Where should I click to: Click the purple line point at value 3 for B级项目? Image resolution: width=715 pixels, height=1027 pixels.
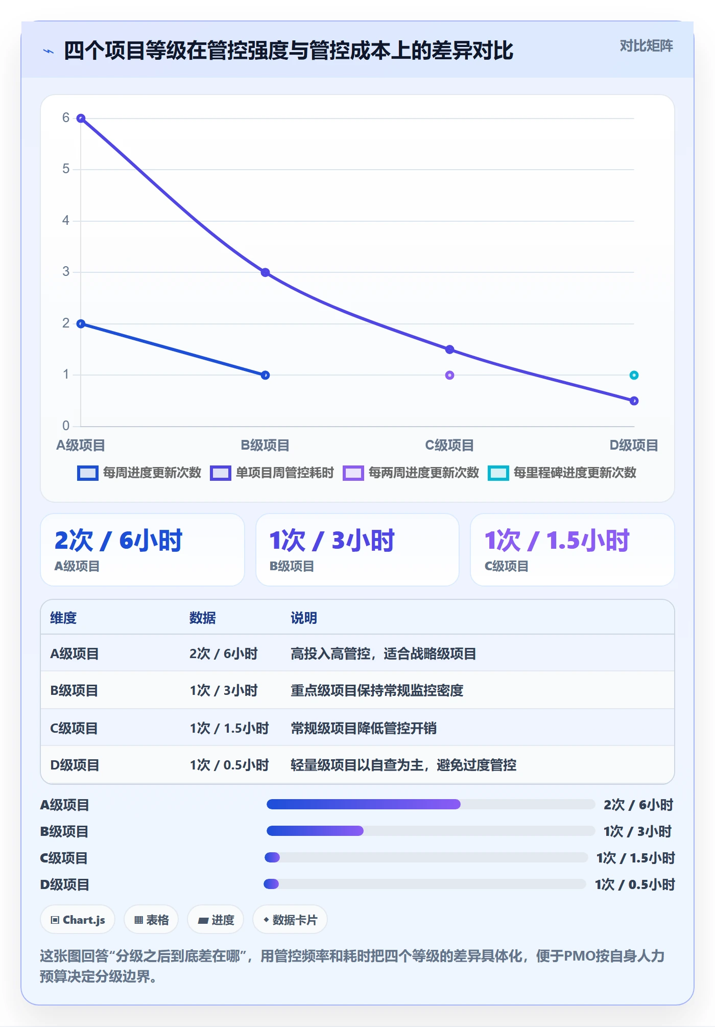265,272
